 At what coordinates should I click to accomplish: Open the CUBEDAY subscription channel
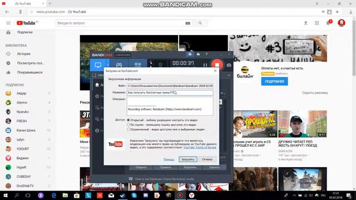(x=23, y=177)
